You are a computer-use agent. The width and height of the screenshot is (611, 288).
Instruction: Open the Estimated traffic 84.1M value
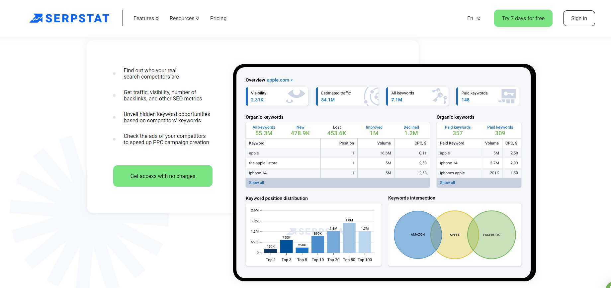point(328,100)
